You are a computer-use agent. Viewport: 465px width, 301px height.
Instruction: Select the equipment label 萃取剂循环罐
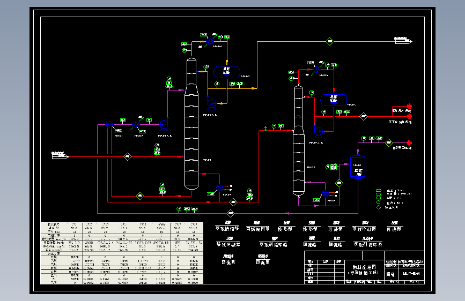click(273, 244)
